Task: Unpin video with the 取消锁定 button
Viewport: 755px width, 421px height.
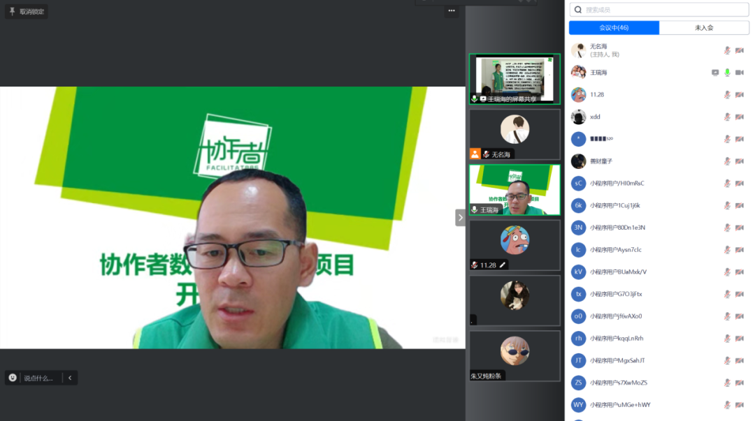Action: click(x=27, y=12)
